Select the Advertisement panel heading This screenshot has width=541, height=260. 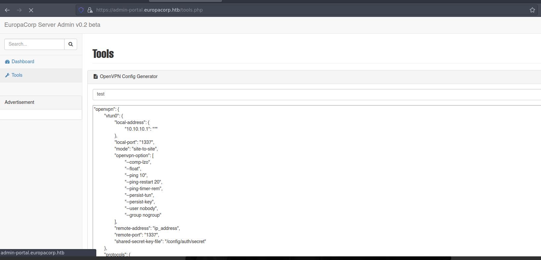(20, 102)
